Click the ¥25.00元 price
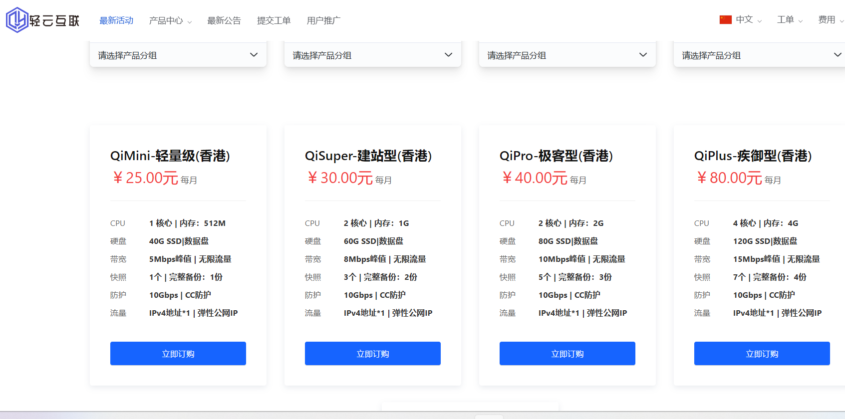Viewport: 845px width, 419px height. (145, 178)
